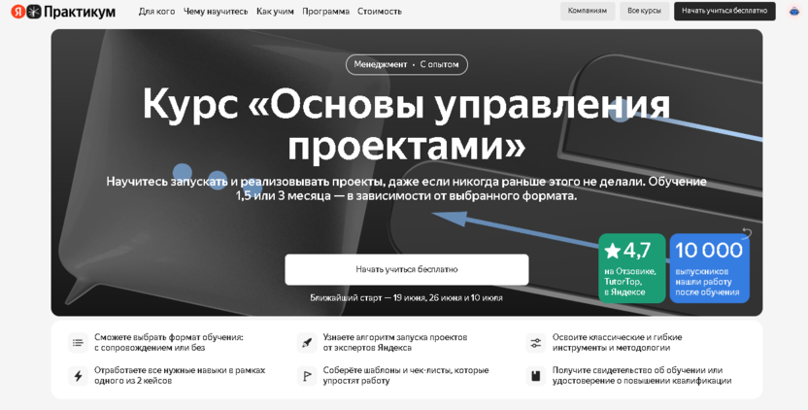
Task: Click the course title Основы управления проектами
Action: pyautogui.click(x=407, y=123)
